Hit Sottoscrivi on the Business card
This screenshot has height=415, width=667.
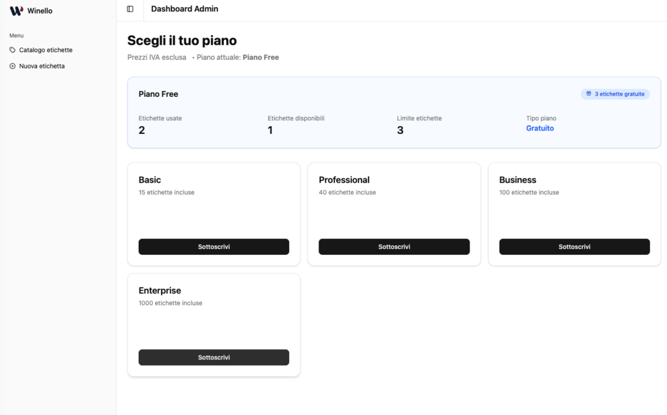point(575,247)
